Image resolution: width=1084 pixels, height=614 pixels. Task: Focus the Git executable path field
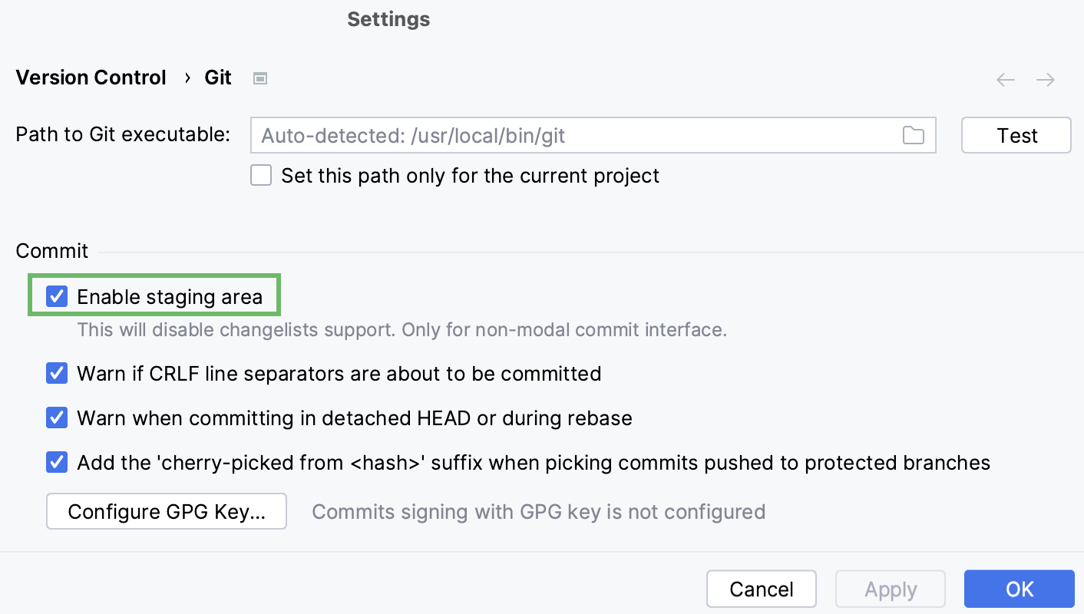576,136
